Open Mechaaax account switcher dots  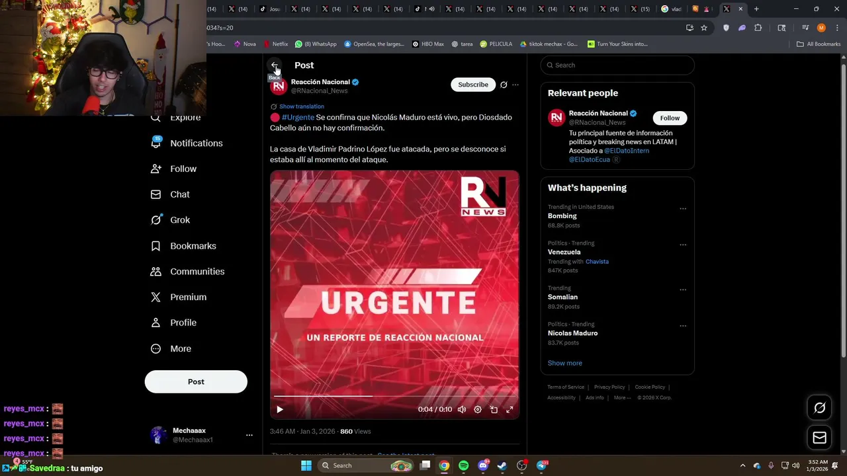click(x=249, y=435)
